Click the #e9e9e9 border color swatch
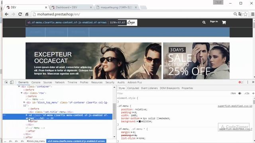 click(158, 118)
